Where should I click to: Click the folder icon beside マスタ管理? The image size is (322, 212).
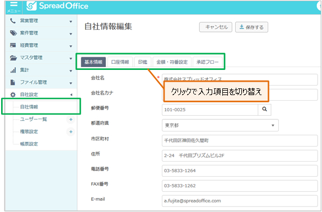coord(13,58)
